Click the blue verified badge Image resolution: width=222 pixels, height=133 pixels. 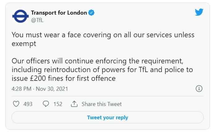click(x=91, y=13)
